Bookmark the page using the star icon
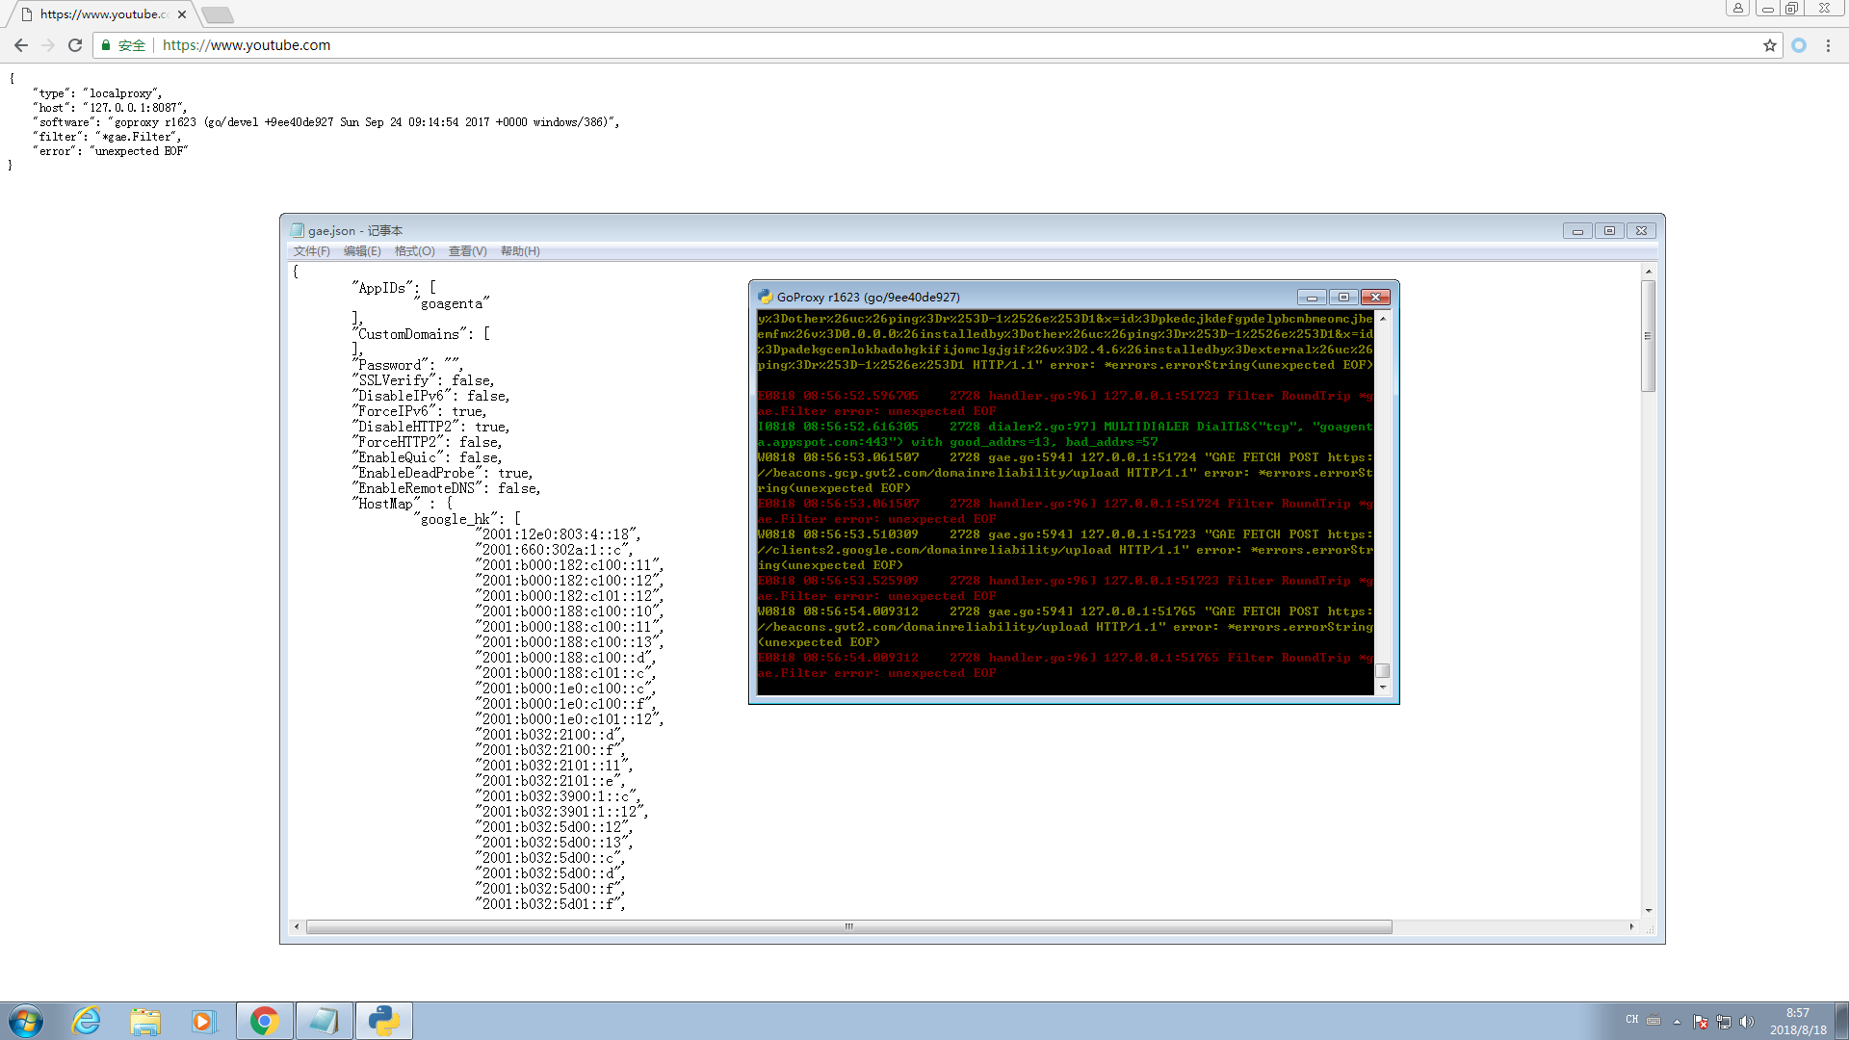The height and width of the screenshot is (1040, 1849). pos(1770,45)
